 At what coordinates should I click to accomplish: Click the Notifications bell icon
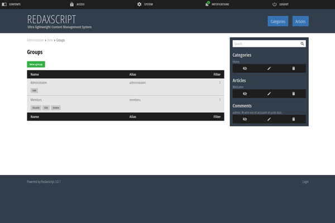tap(207, 4)
